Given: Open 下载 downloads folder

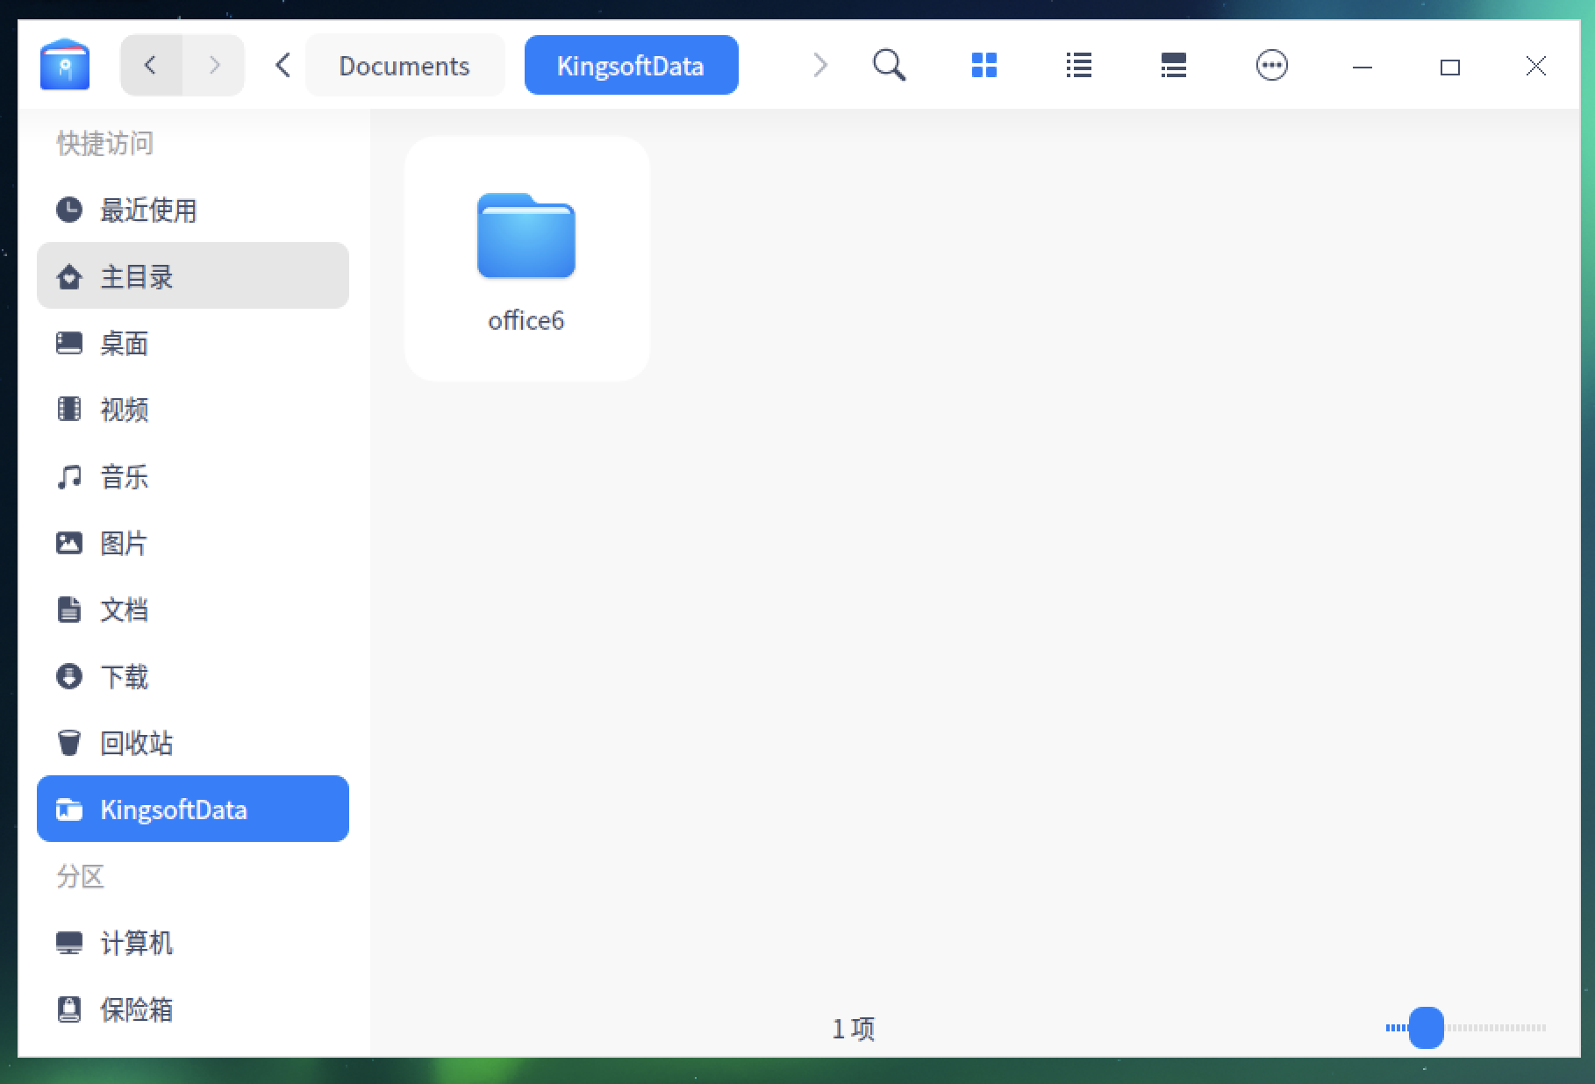Looking at the screenshot, I should (193, 676).
